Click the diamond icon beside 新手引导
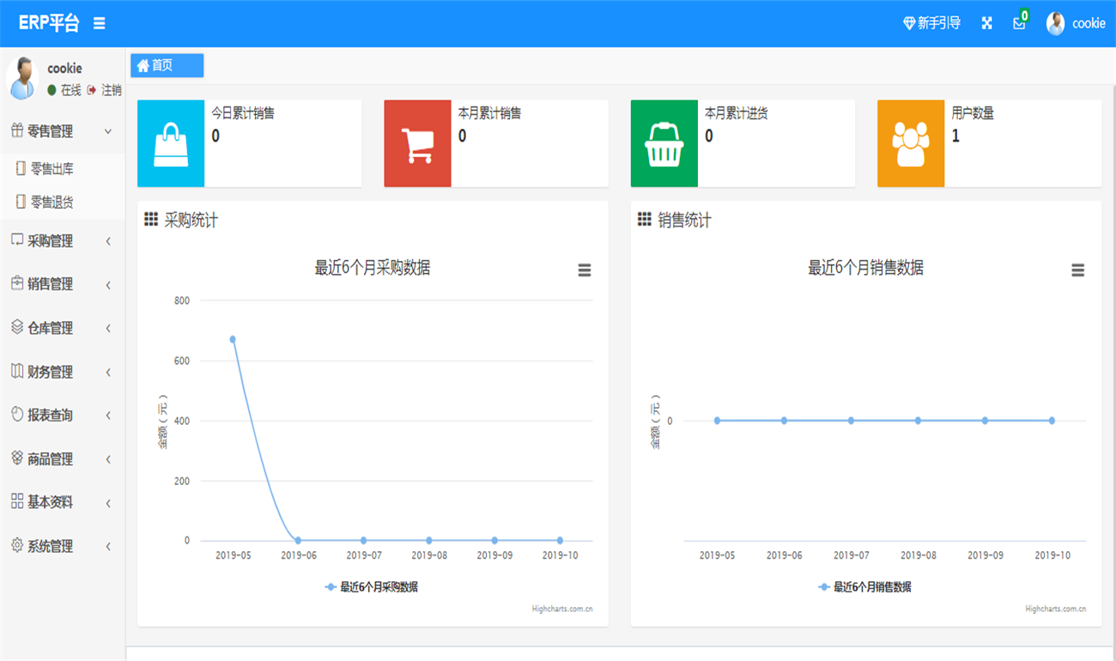This screenshot has height=661, width=1116. 909,23
